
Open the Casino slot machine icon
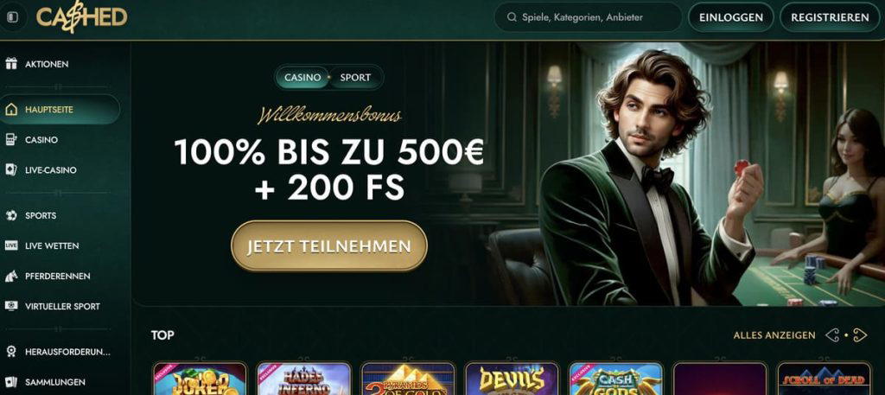pyautogui.click(x=11, y=139)
